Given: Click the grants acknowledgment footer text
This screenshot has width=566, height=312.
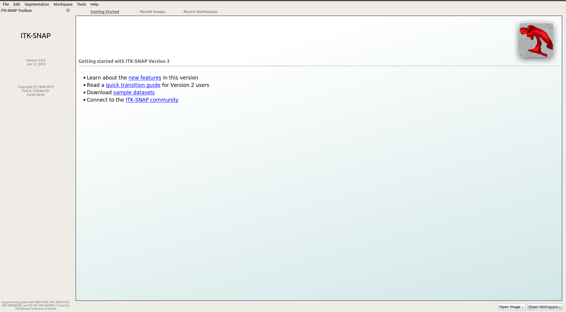Looking at the screenshot, I should (x=35, y=305).
